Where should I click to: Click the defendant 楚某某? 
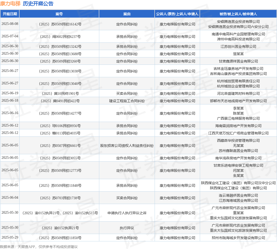pos(238,54)
